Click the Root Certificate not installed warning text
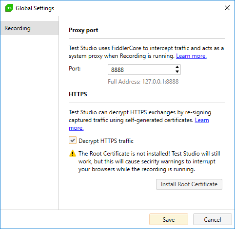Screen dimensions: 235x229 (149, 161)
